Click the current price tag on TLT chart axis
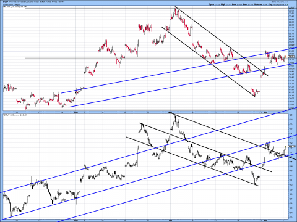Screen dimensions: 297x222 pos(291,146)
